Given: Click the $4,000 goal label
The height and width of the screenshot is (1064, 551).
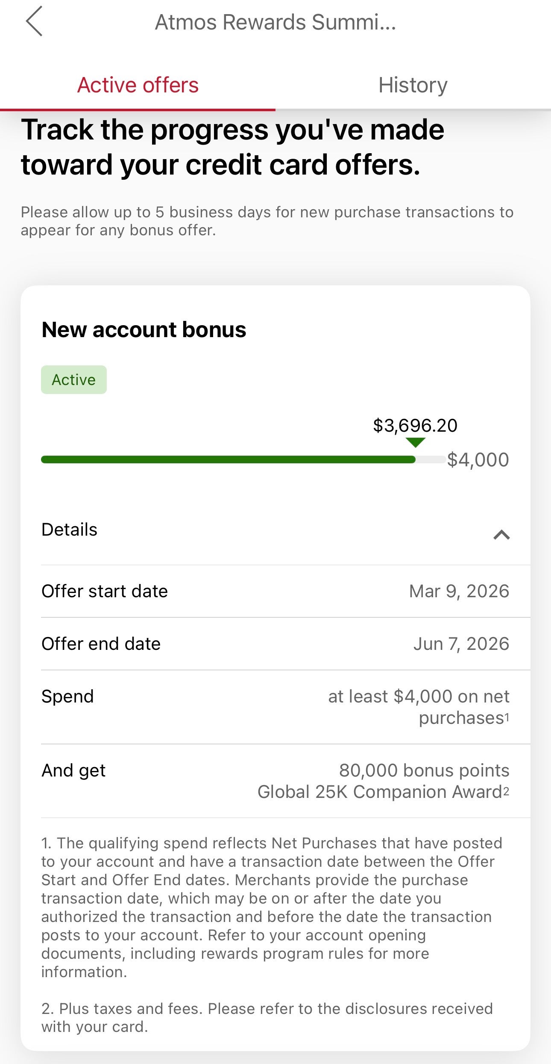Looking at the screenshot, I should [x=477, y=459].
